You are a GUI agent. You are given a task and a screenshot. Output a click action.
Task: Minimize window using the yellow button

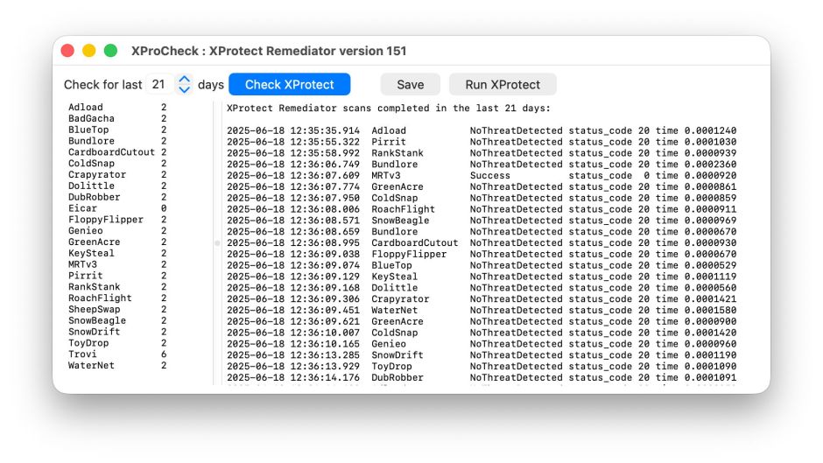pyautogui.click(x=89, y=51)
